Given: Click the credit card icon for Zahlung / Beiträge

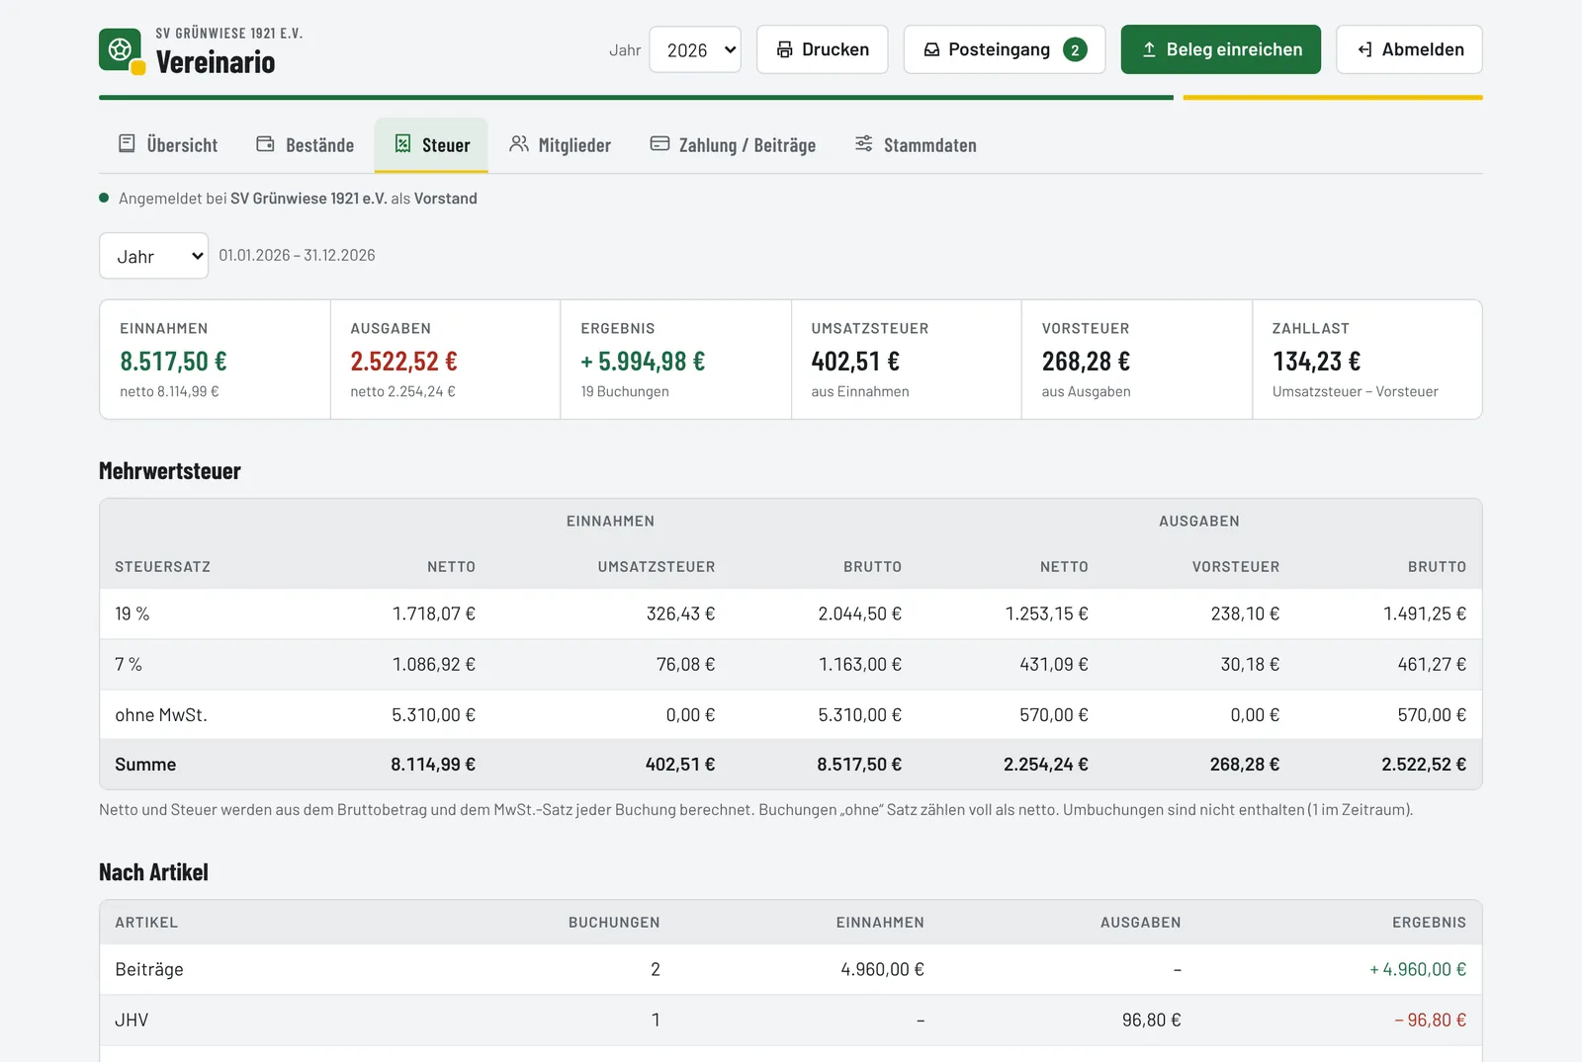Looking at the screenshot, I should click(x=659, y=143).
